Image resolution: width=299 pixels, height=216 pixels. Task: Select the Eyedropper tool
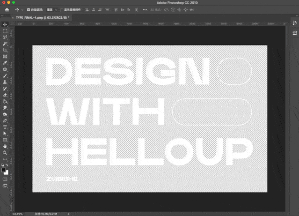coord(5,63)
